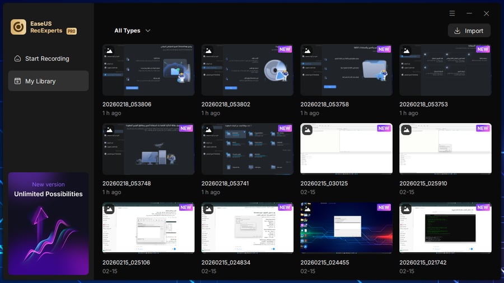Click image type icon on 20260218_053802
504x283 pixels.
[x=208, y=51]
